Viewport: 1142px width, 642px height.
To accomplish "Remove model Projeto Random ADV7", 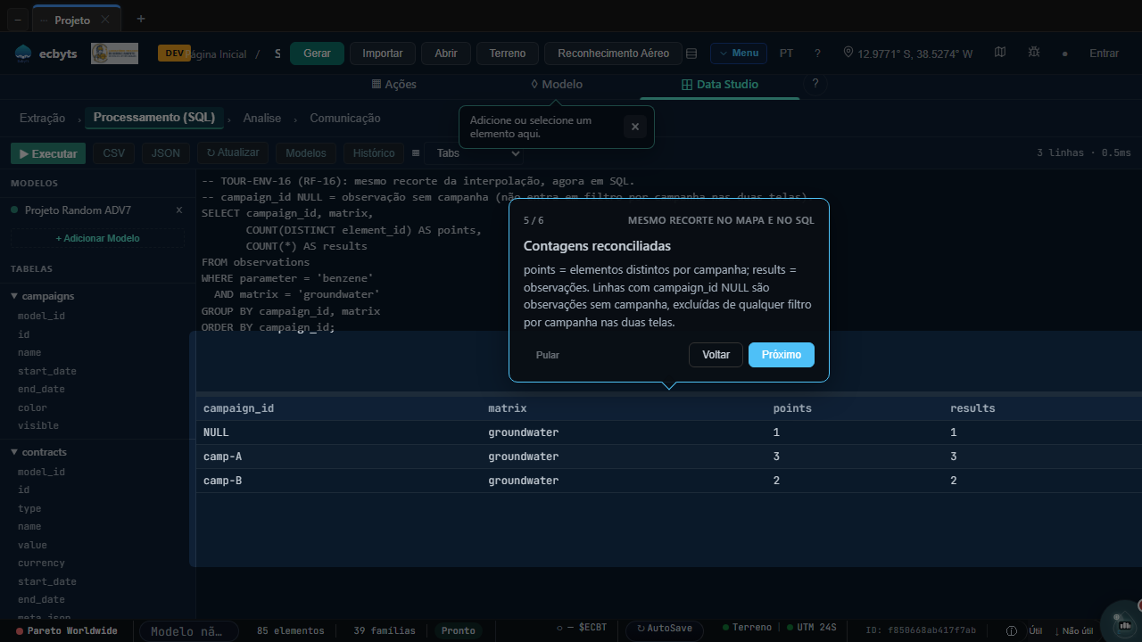I will 178,210.
